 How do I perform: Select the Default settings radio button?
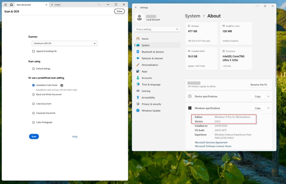click(x=34, y=69)
